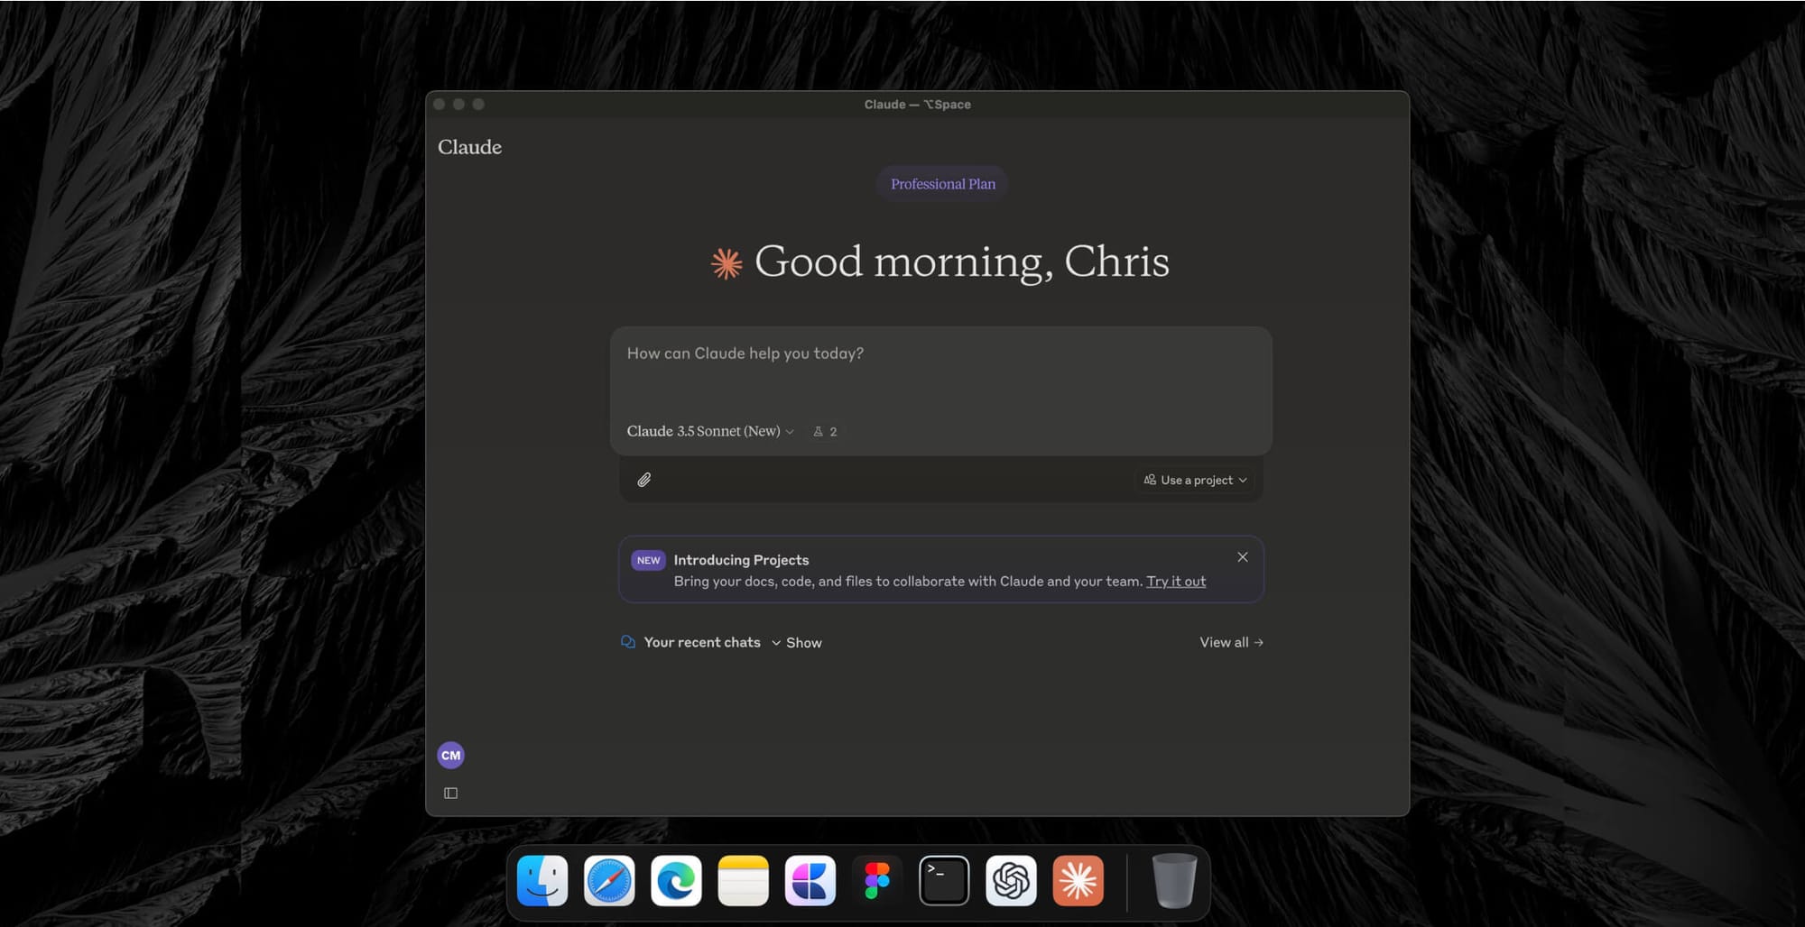
Task: Open the Claude 3.5 Sonnet model dropdown
Action: click(709, 431)
